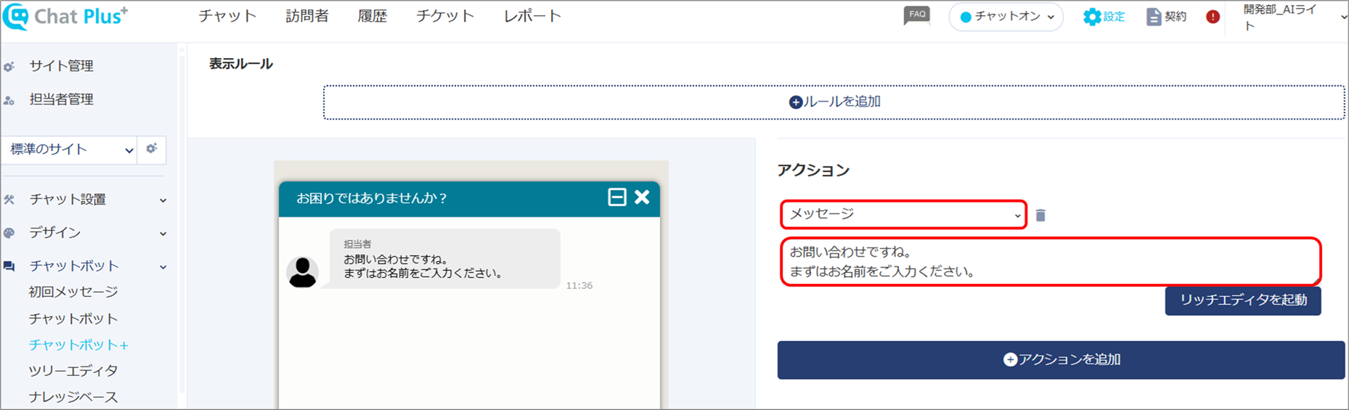Screen dimensions: 1349x410
Task: Open the メッセージ action type dropdown
Action: pos(903,215)
